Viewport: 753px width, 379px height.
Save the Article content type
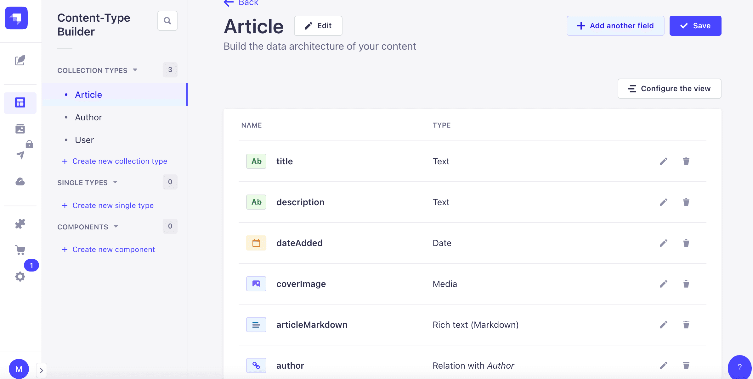click(x=695, y=26)
